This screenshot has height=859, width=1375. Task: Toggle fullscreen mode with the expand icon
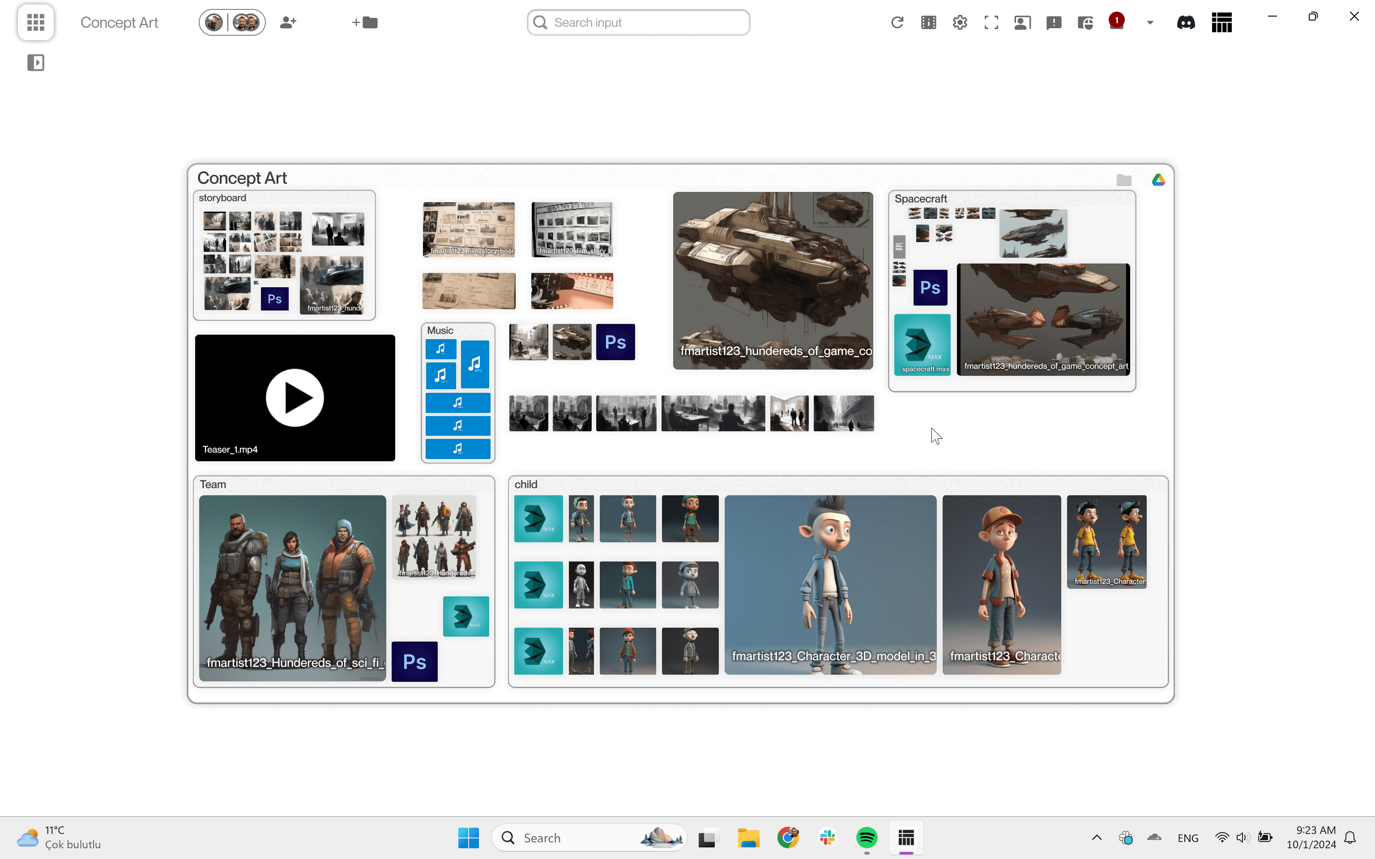click(991, 22)
